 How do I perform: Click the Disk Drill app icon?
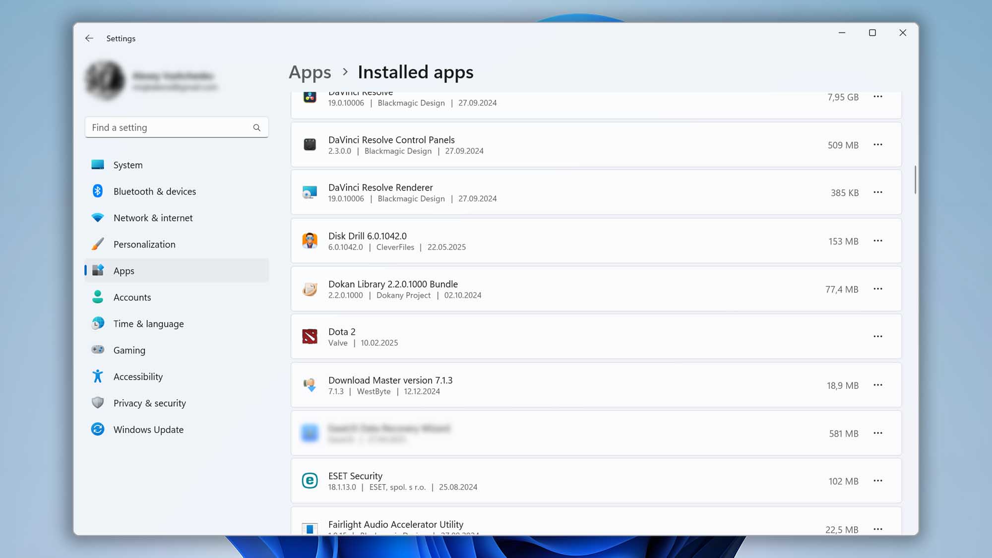pyautogui.click(x=310, y=241)
